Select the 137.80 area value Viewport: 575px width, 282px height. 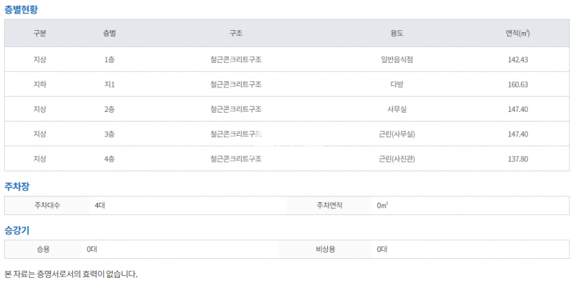tap(517, 159)
